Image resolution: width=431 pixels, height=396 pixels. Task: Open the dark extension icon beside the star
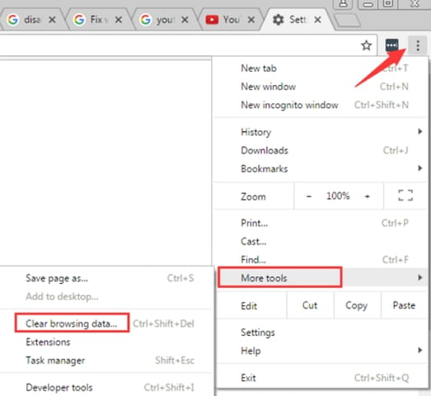click(x=391, y=45)
